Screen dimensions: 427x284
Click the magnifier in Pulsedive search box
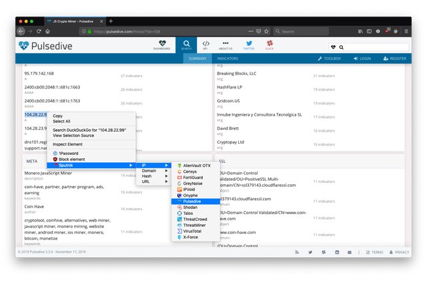click(341, 47)
